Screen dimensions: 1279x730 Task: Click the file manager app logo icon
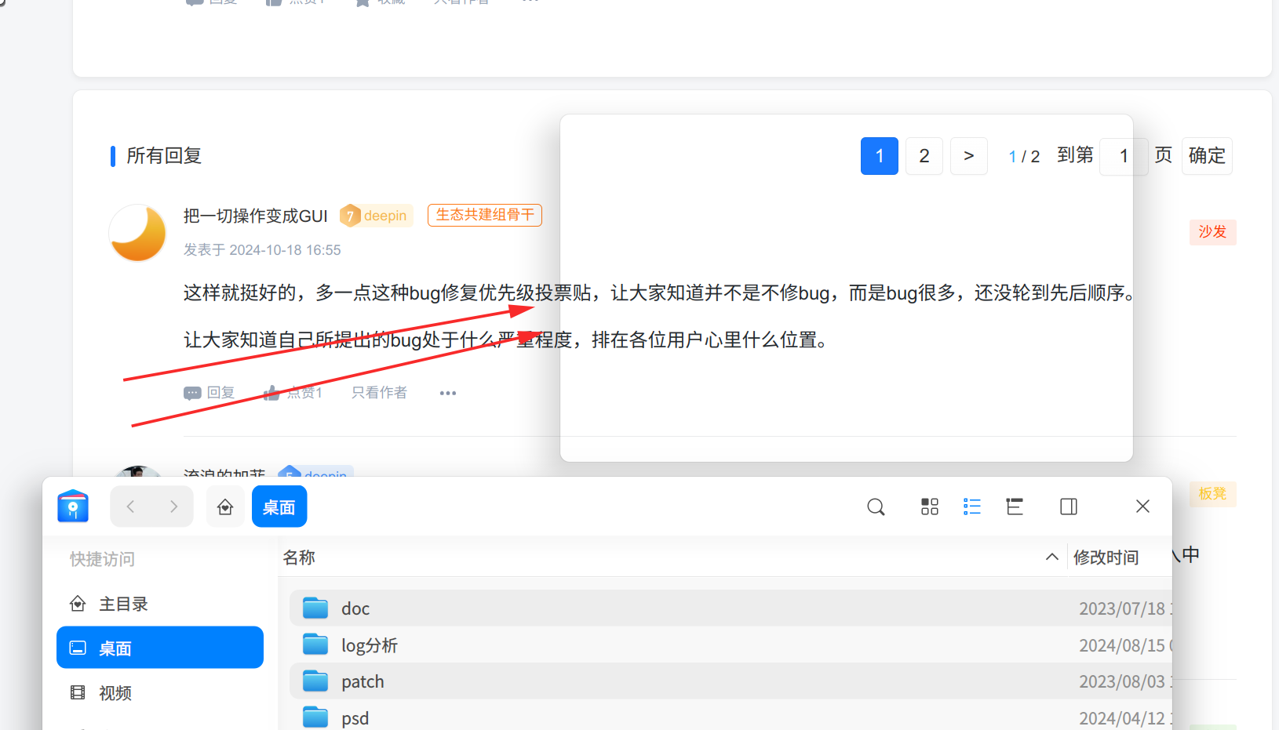click(73, 507)
